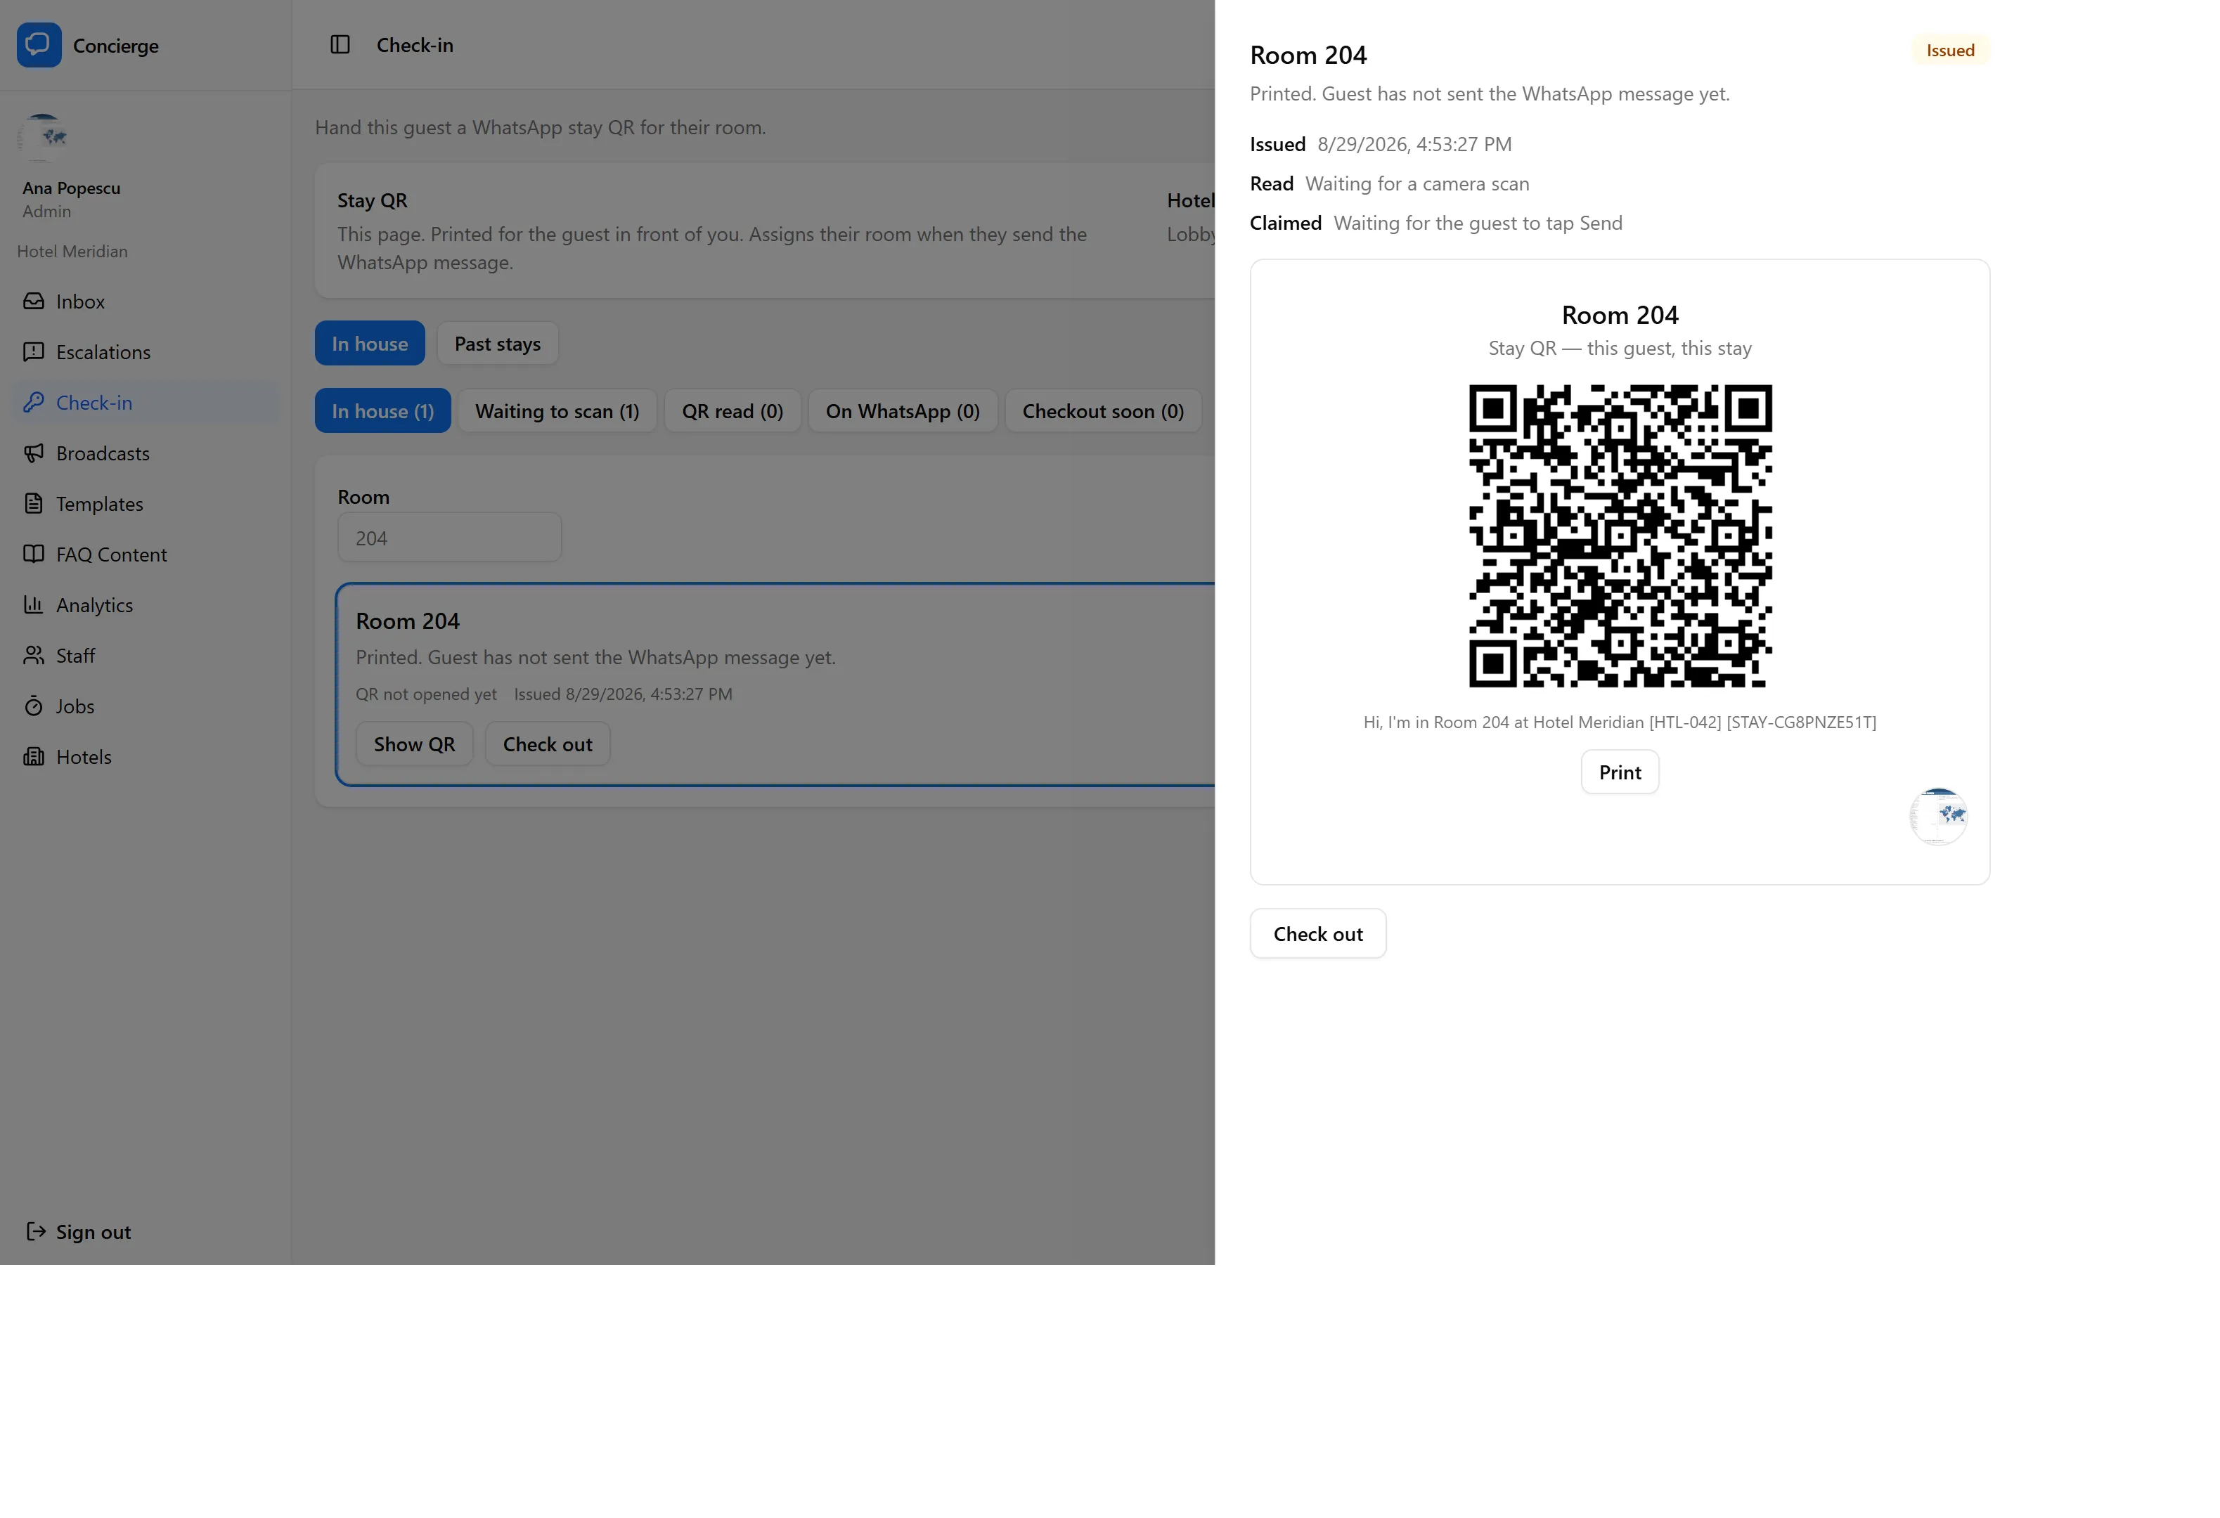Click "Stay QR — this guest, this stay" caption
The image size is (2220, 1518).
pyautogui.click(x=1620, y=347)
